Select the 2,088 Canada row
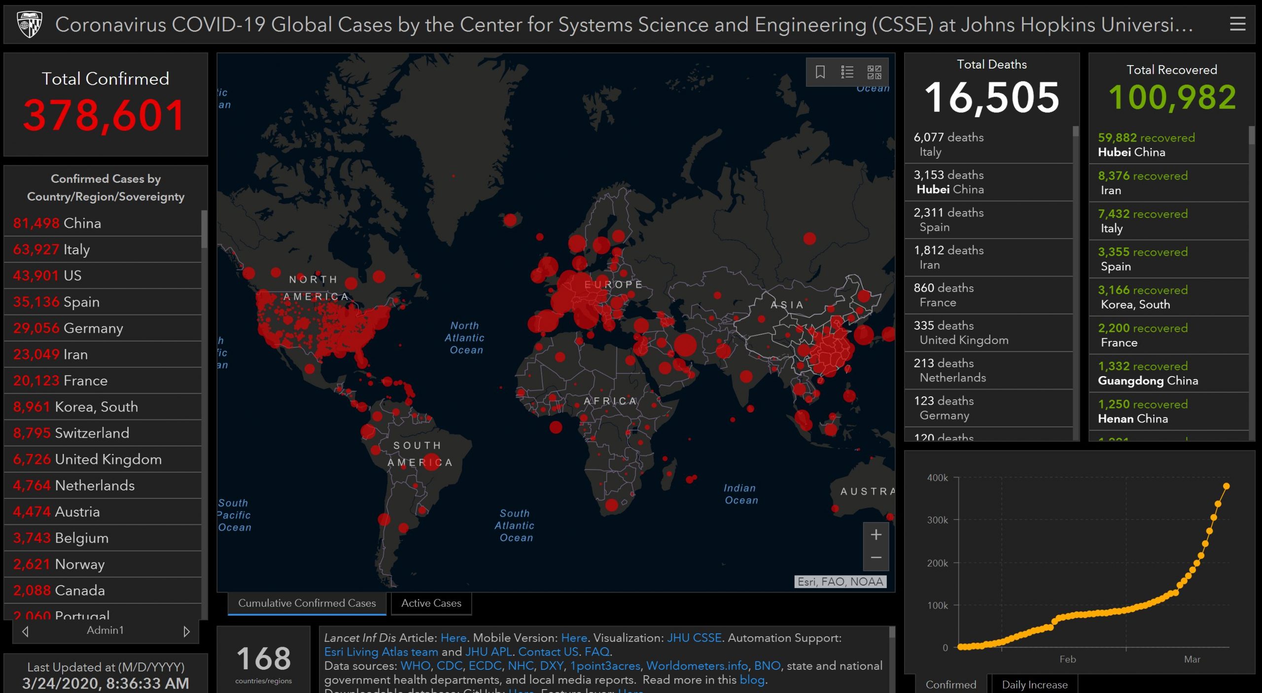 click(x=103, y=590)
